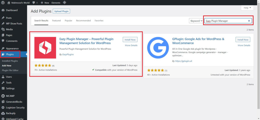Image resolution: width=260 pixels, height=120 pixels.
Task: Click the LiteSpeed Cache icon
Action: (3, 119)
